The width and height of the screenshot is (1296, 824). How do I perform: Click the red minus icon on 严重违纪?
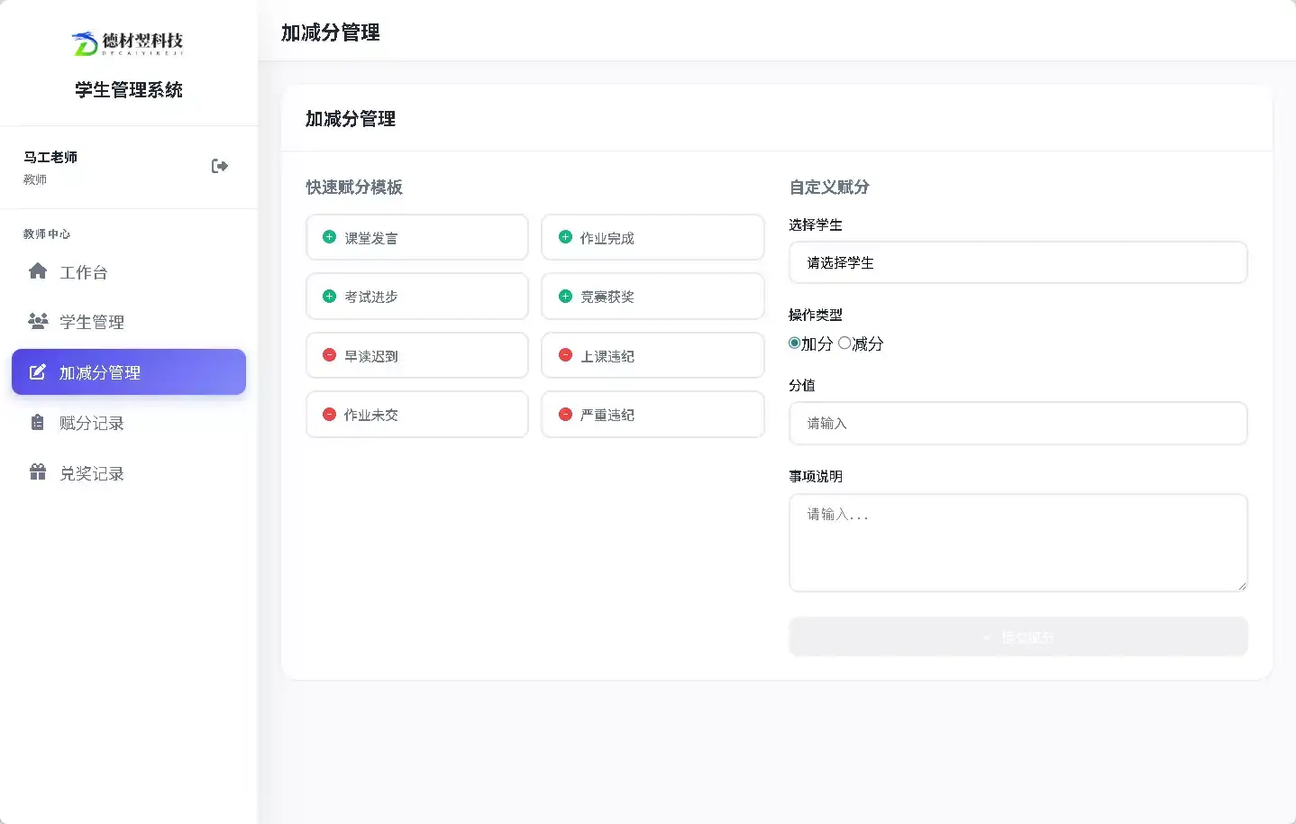coord(565,414)
